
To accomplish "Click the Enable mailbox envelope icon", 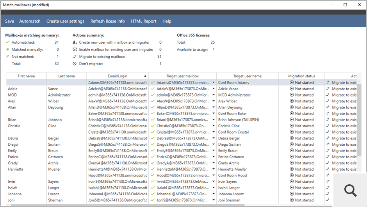I will (x=75, y=50).
